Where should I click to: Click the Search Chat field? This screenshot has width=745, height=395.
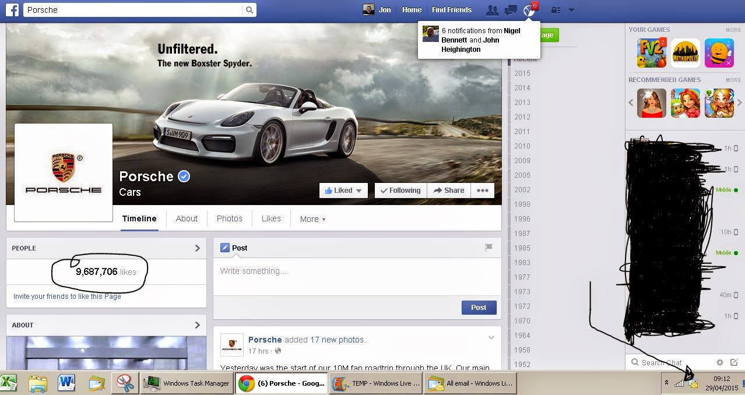tap(670, 362)
